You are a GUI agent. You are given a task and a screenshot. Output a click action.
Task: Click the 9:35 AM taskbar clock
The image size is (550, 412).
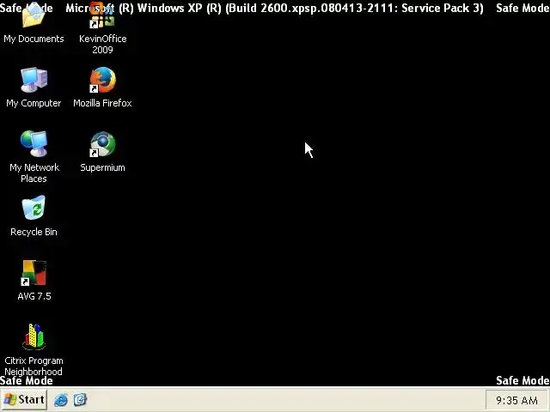[x=516, y=400]
